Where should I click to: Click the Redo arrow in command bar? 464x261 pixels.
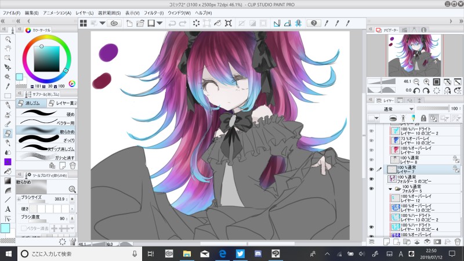point(183,23)
